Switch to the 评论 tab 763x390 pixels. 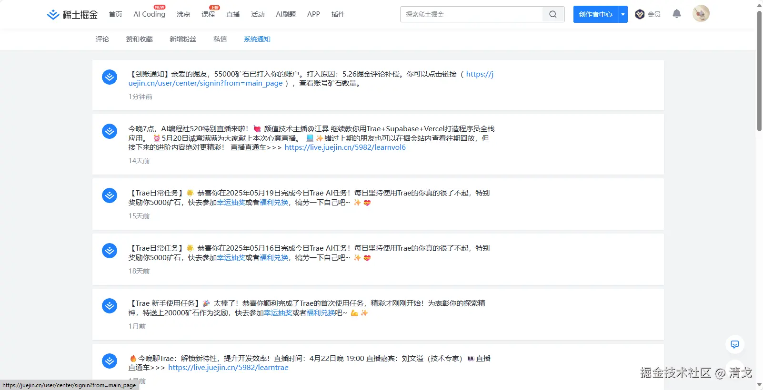(102, 39)
